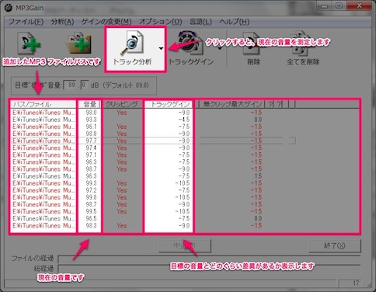This screenshot has height=292, width=376.
Task: Click the MP3Gain title bar app icon
Action: pos(9,8)
